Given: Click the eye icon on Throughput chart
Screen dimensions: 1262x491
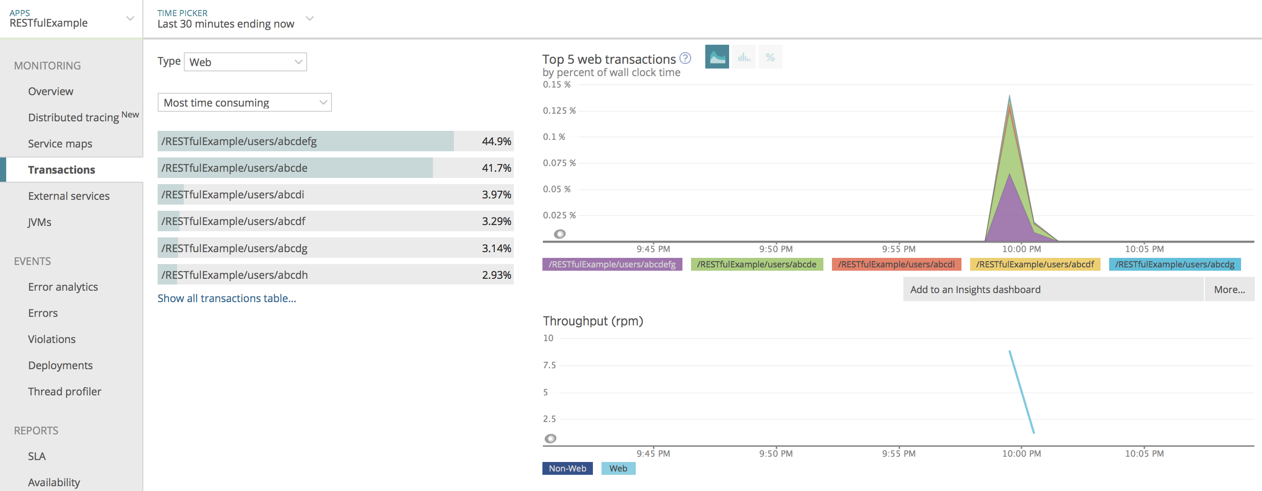Looking at the screenshot, I should (550, 438).
